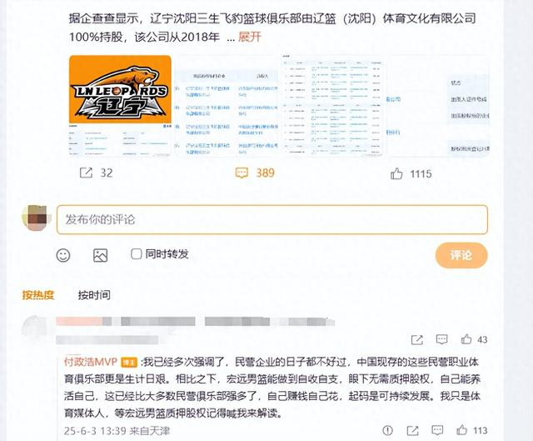This screenshot has height=441, width=533.
Task: Like the post with 1115 thumbs-up
Action: (x=396, y=174)
